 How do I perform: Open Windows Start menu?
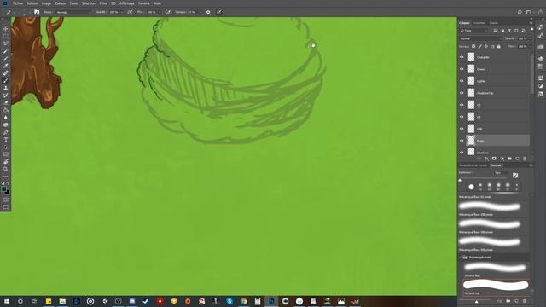point(7,301)
